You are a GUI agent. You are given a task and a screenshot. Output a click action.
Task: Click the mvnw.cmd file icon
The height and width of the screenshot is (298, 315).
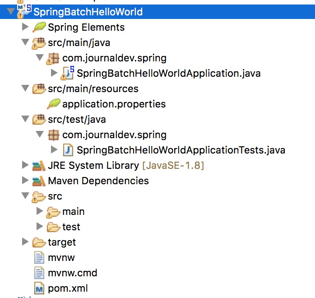click(x=39, y=273)
